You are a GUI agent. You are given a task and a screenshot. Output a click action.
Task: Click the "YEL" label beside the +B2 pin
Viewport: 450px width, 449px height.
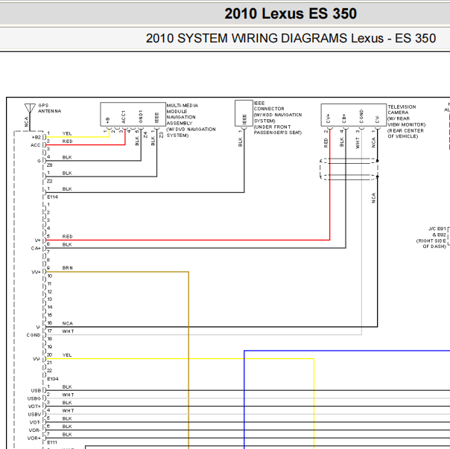tap(67, 134)
